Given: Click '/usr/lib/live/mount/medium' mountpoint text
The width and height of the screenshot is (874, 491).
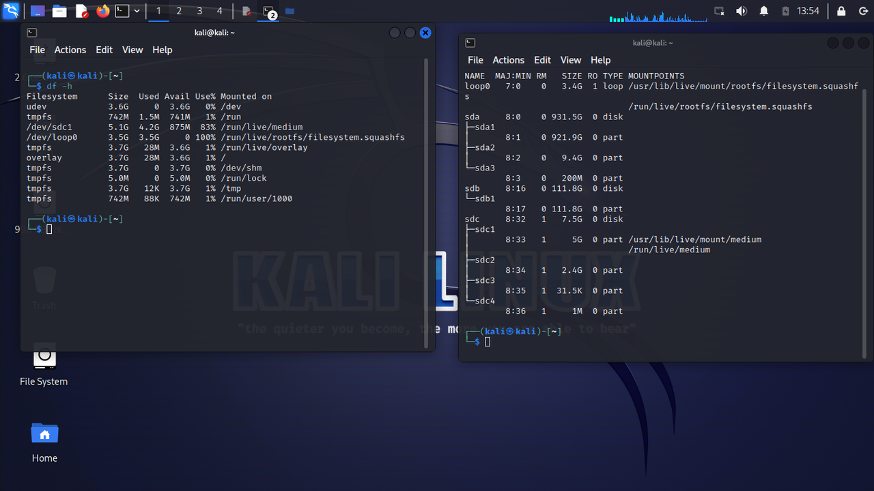Looking at the screenshot, I should (694, 239).
